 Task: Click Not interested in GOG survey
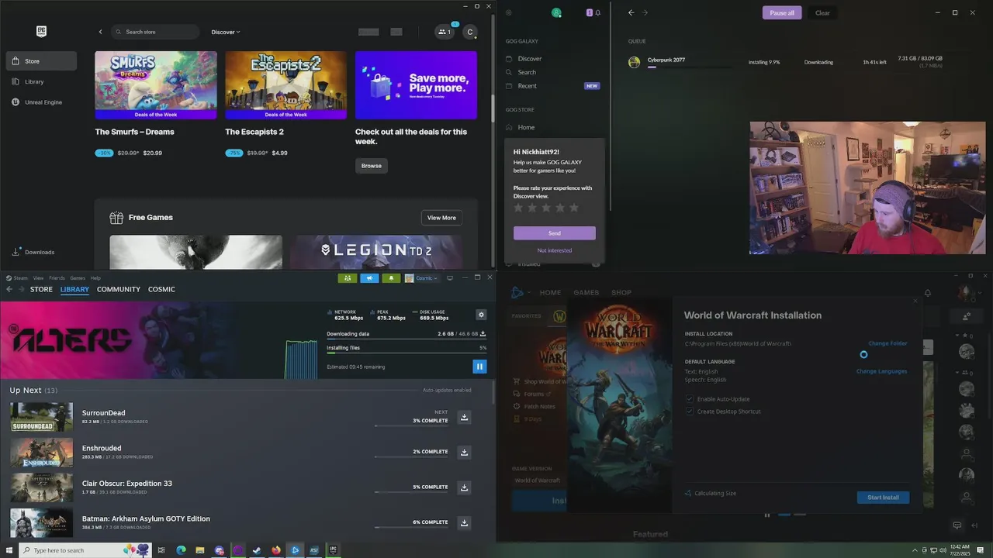[554, 250]
